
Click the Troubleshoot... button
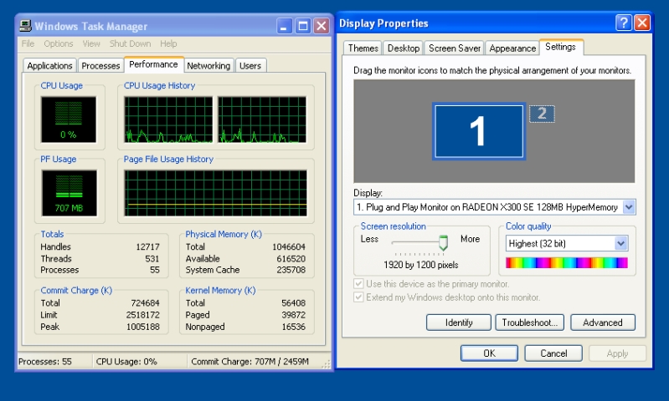(x=529, y=322)
